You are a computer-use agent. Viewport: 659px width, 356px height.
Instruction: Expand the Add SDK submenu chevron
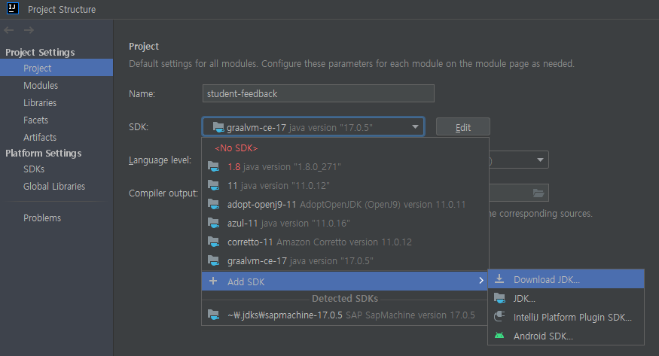481,281
